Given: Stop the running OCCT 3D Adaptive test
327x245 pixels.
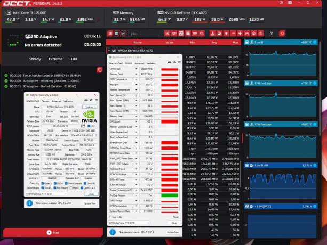Looking at the screenshot, I should 53,233.
